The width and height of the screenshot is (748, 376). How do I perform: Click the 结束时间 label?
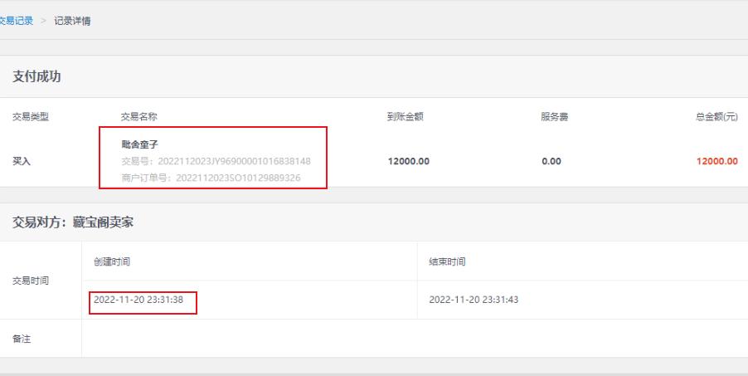(447, 261)
